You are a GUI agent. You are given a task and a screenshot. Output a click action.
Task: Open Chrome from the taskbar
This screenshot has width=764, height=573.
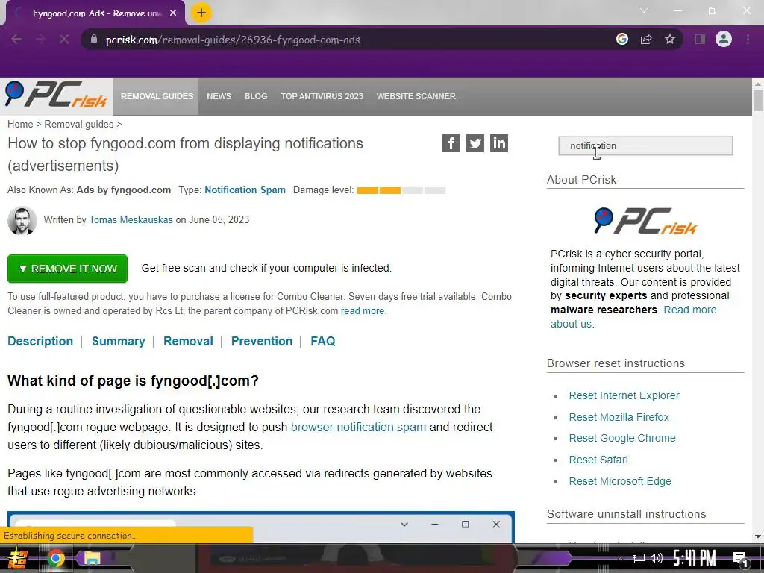55,558
